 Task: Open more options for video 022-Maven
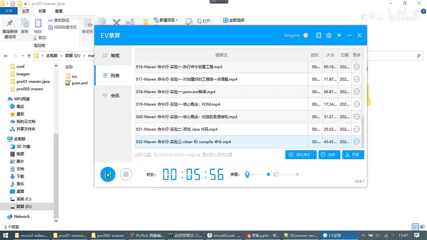[x=357, y=142]
